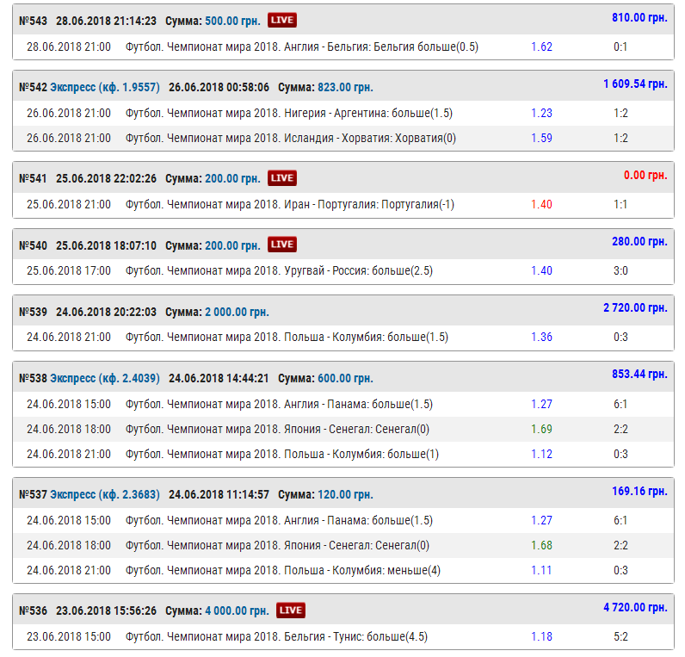Click odds value 1.18
The height and width of the screenshot is (657, 685).
point(541,636)
